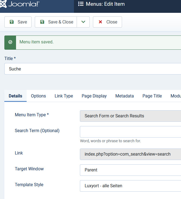Focus the Title field containing Suche

tap(92, 69)
